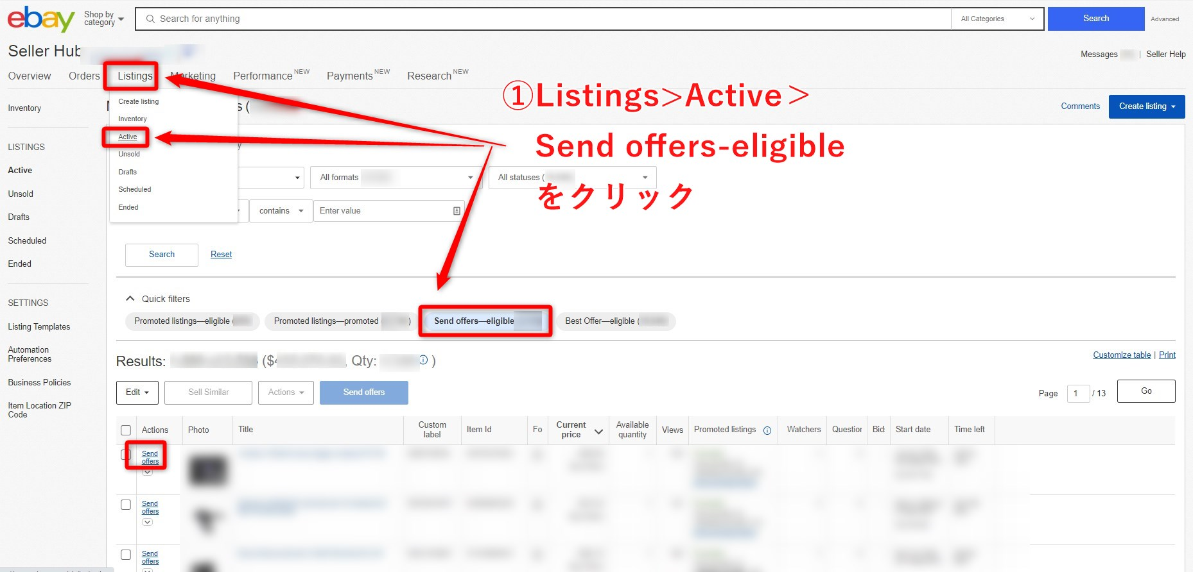Select Inventory in Listings menu

(132, 119)
